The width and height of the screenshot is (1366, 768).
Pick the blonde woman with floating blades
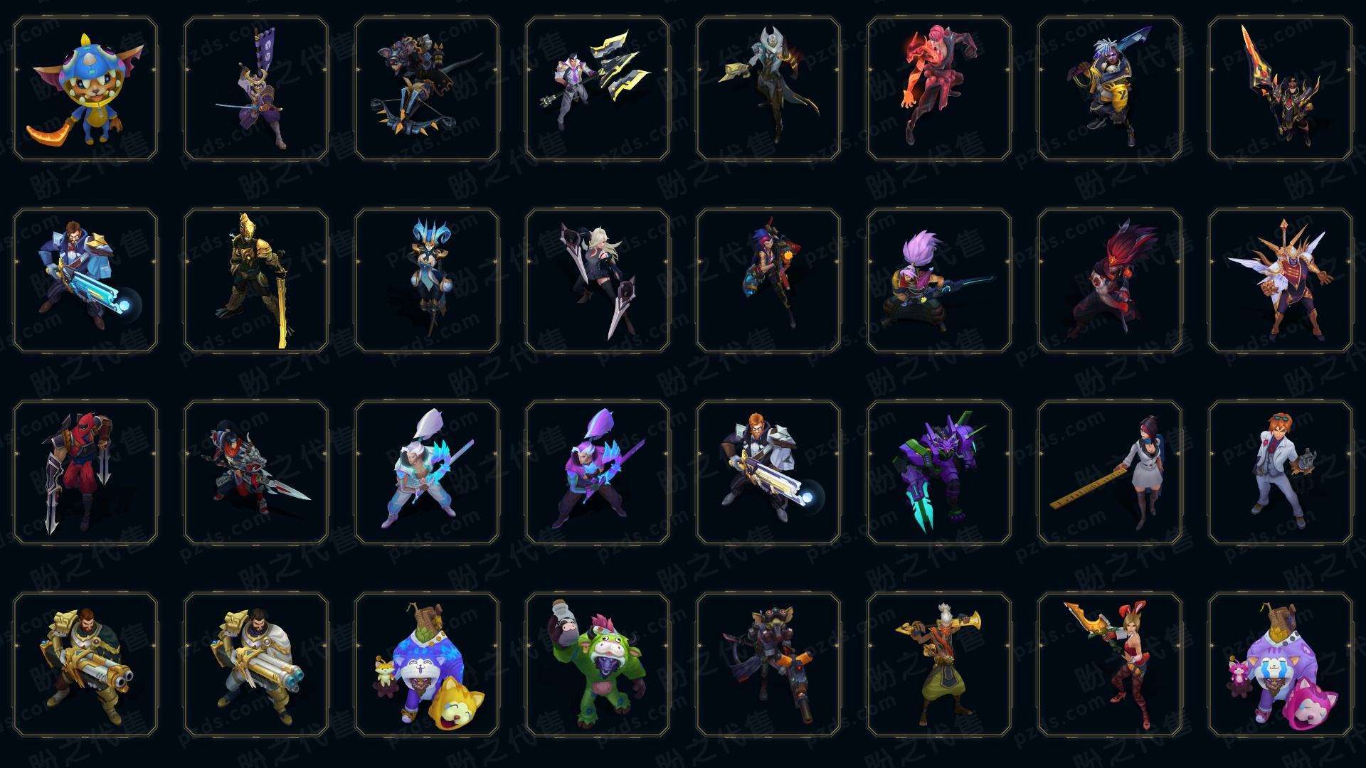[598, 280]
